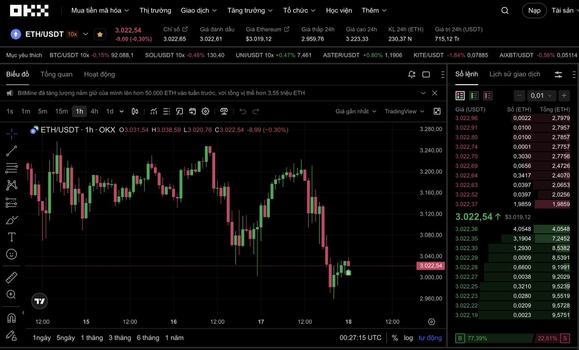
Task: Open the 0,01 price grouping dropdown
Action: click(541, 95)
